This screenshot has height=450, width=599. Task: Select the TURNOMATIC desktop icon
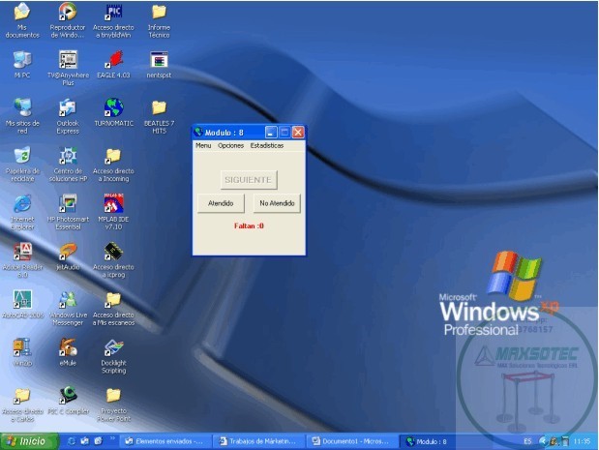point(113,107)
